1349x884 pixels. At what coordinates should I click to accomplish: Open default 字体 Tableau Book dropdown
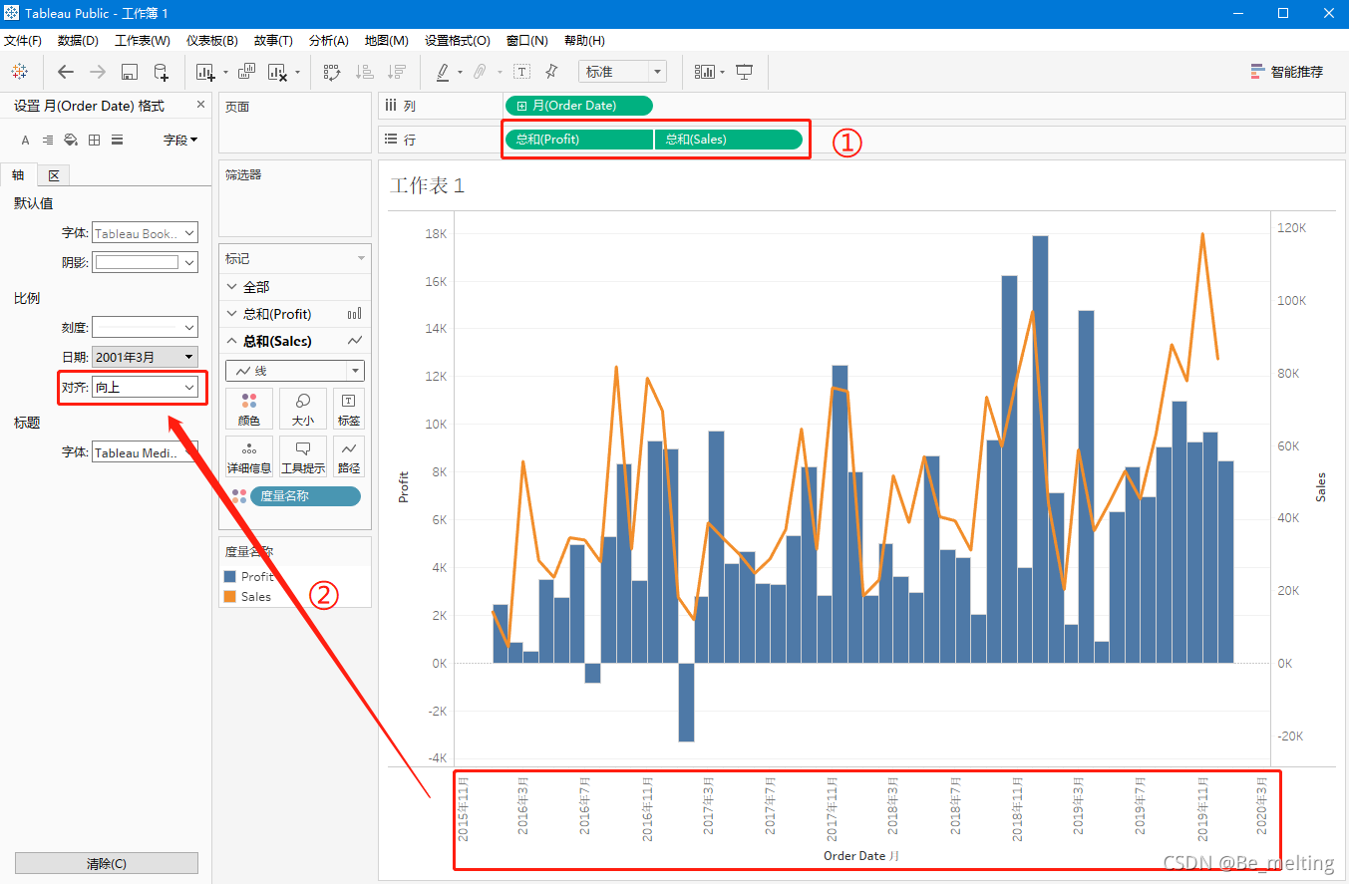[145, 233]
